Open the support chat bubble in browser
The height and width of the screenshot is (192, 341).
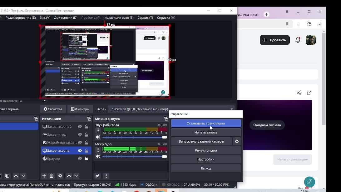click(x=309, y=182)
